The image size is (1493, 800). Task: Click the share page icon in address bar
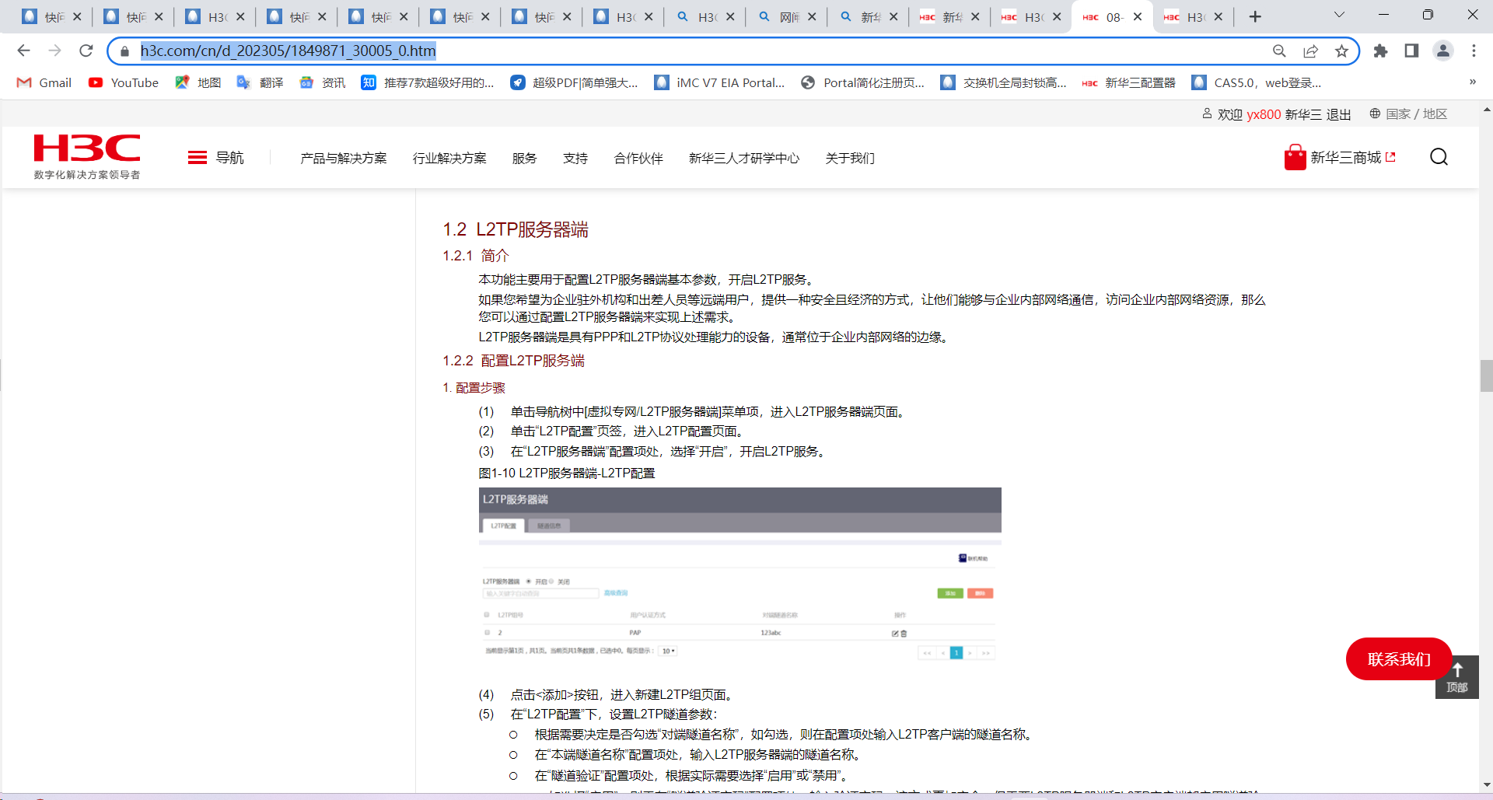tap(1310, 51)
